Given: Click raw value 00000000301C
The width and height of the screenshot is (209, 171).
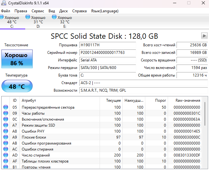Looking at the screenshot, I should coord(187,113).
